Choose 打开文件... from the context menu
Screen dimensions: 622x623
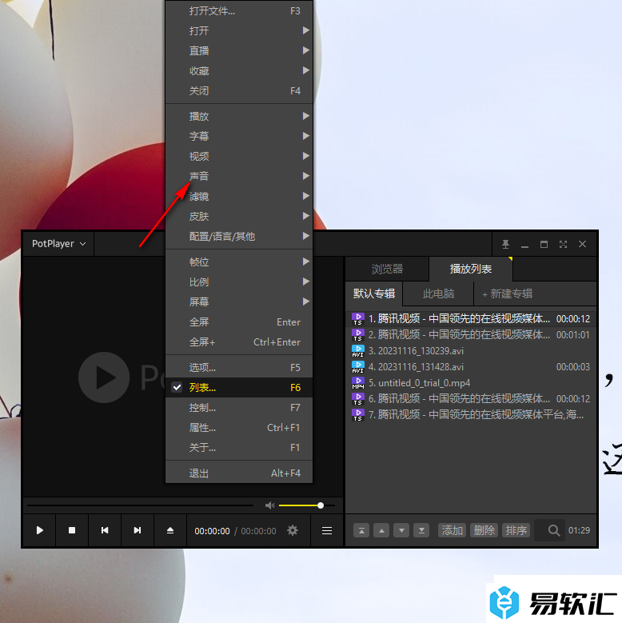click(239, 11)
